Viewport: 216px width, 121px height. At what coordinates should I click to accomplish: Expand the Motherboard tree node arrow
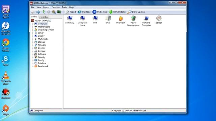click(x=33, y=27)
